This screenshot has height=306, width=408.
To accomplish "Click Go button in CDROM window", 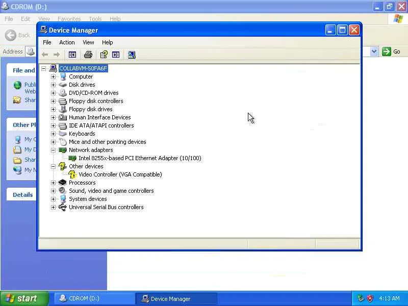I will 391,52.
